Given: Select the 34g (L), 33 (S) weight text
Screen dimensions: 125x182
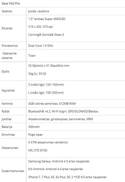Looking at the screenshot, I should 37,74.
